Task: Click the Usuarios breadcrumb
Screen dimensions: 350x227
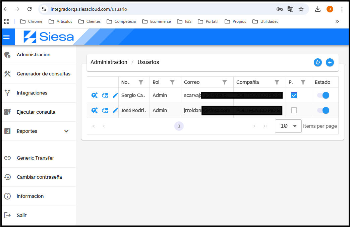Action: [148, 62]
